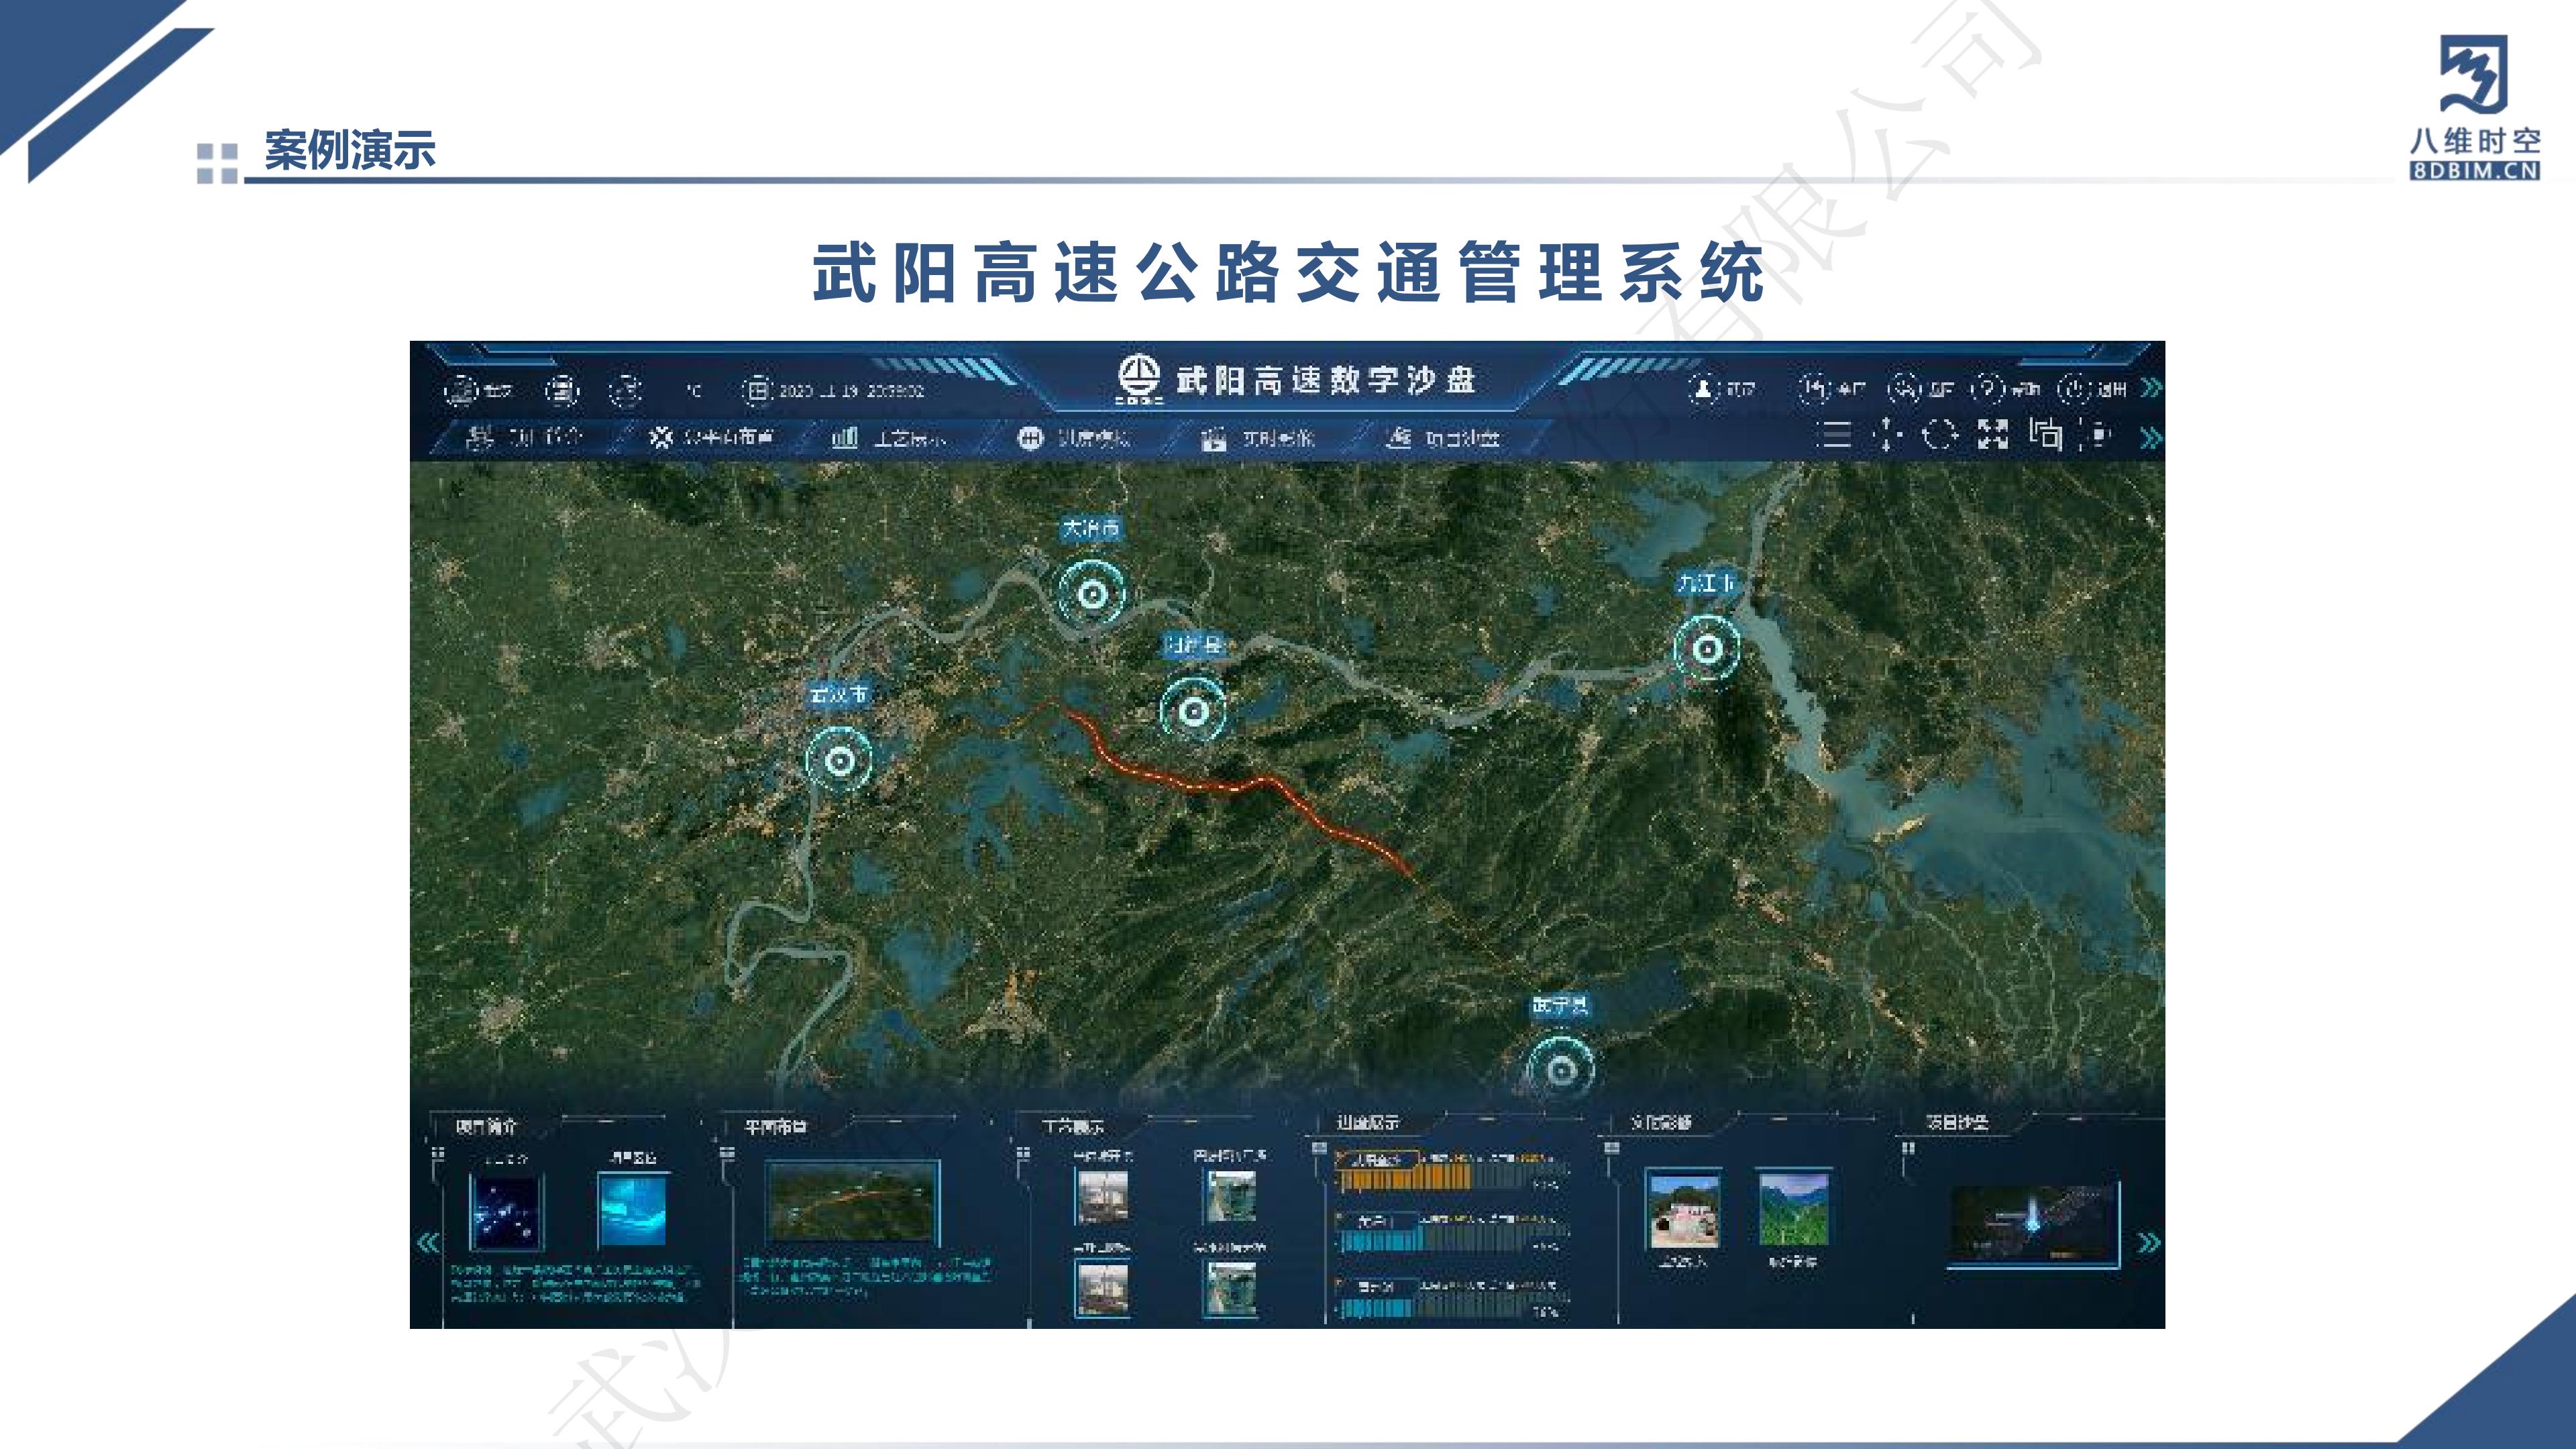The width and height of the screenshot is (2576, 1449).
Task: Click the help question mark icon
Action: (1989, 389)
